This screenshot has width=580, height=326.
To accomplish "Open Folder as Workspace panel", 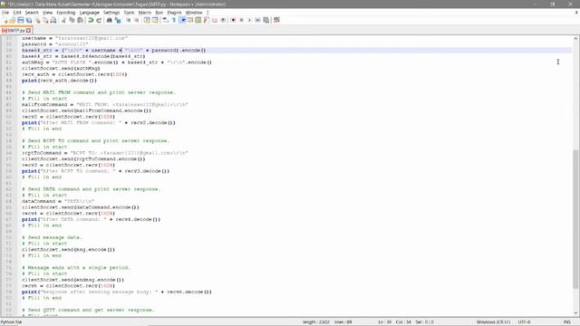I will click(215, 20).
